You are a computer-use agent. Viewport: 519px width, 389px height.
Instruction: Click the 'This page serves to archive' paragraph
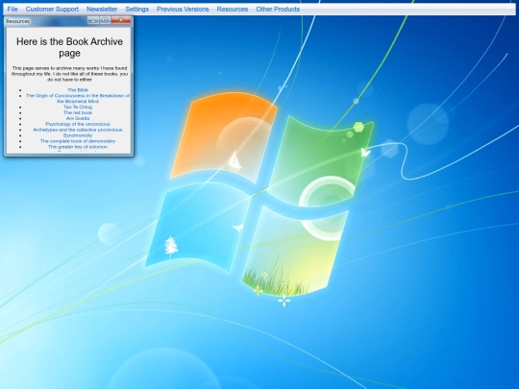69,74
